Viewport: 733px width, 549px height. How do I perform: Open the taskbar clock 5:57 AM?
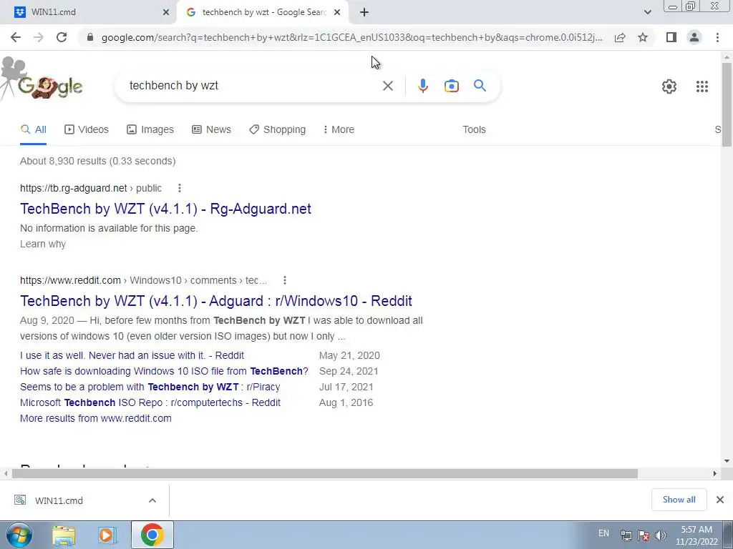click(x=696, y=535)
